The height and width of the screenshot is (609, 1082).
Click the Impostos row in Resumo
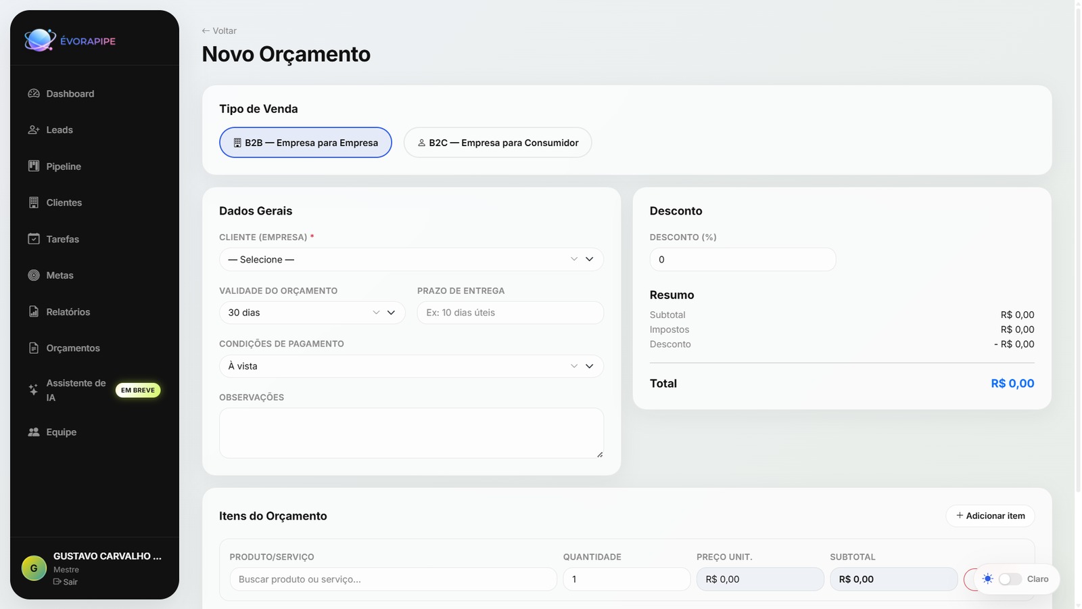(842, 330)
